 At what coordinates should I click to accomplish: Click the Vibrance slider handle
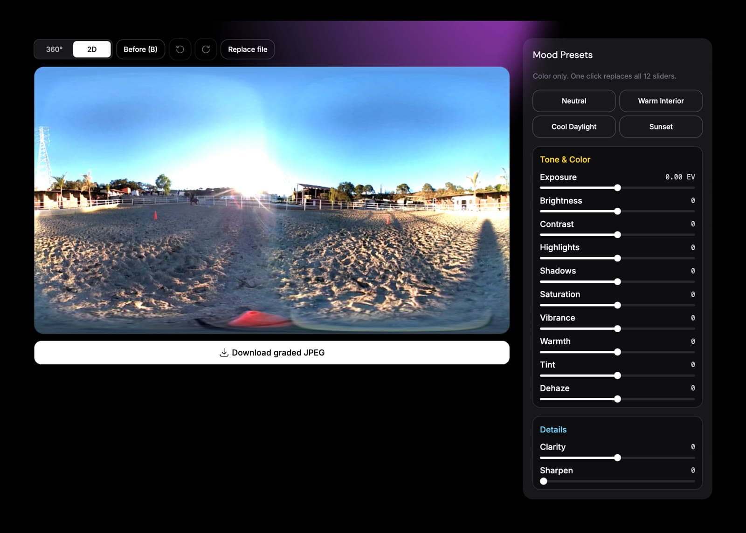click(x=617, y=329)
